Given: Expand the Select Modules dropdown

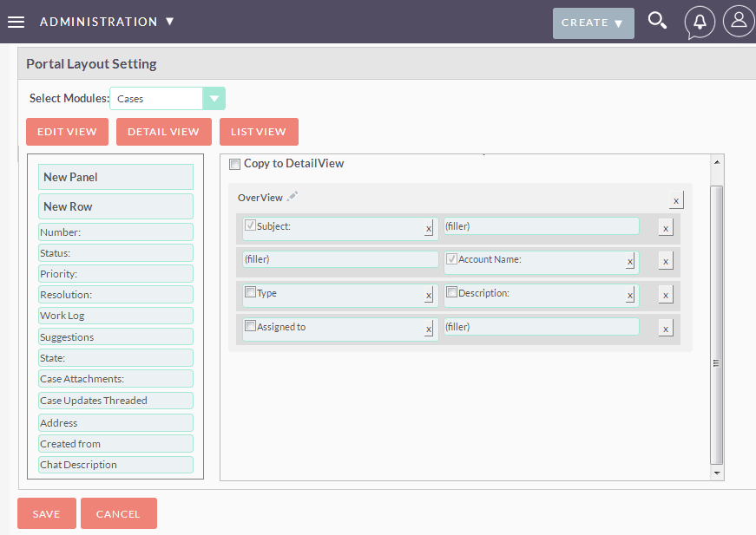Looking at the screenshot, I should click(214, 99).
